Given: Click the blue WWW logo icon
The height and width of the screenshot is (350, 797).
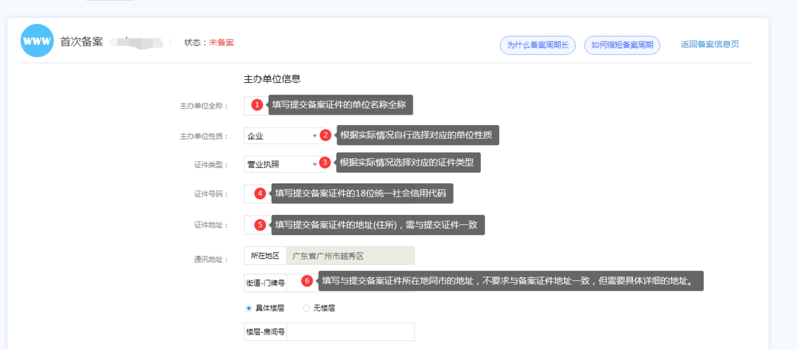Looking at the screenshot, I should (37, 41).
